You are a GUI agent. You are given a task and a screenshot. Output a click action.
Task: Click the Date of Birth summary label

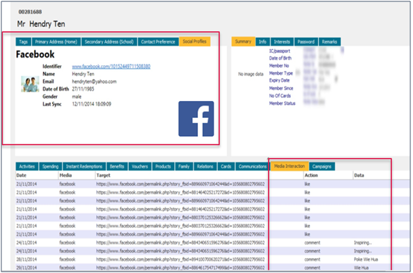280,58
